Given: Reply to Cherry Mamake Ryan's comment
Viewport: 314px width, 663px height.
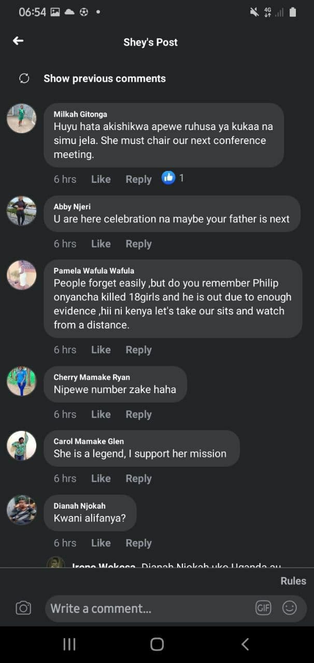Looking at the screenshot, I should (x=138, y=414).
